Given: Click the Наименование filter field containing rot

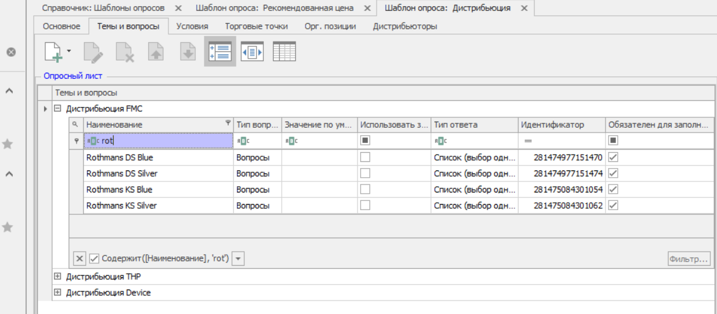Looking at the screenshot, I should click(158, 141).
